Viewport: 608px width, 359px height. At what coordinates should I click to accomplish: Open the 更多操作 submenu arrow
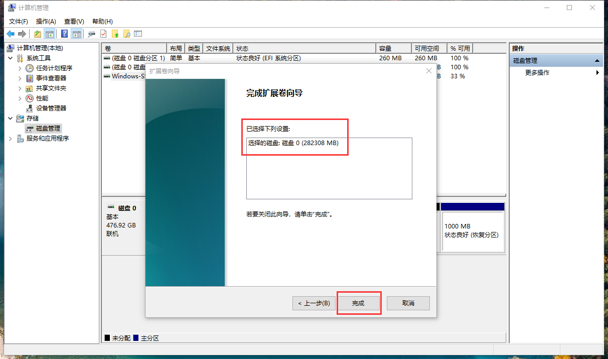597,72
